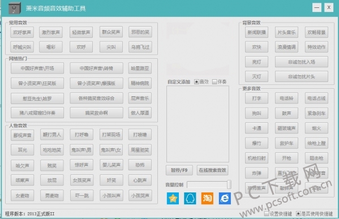Play the 轻微掌声 sound effect
The width and height of the screenshot is (339, 219).
[81, 32]
